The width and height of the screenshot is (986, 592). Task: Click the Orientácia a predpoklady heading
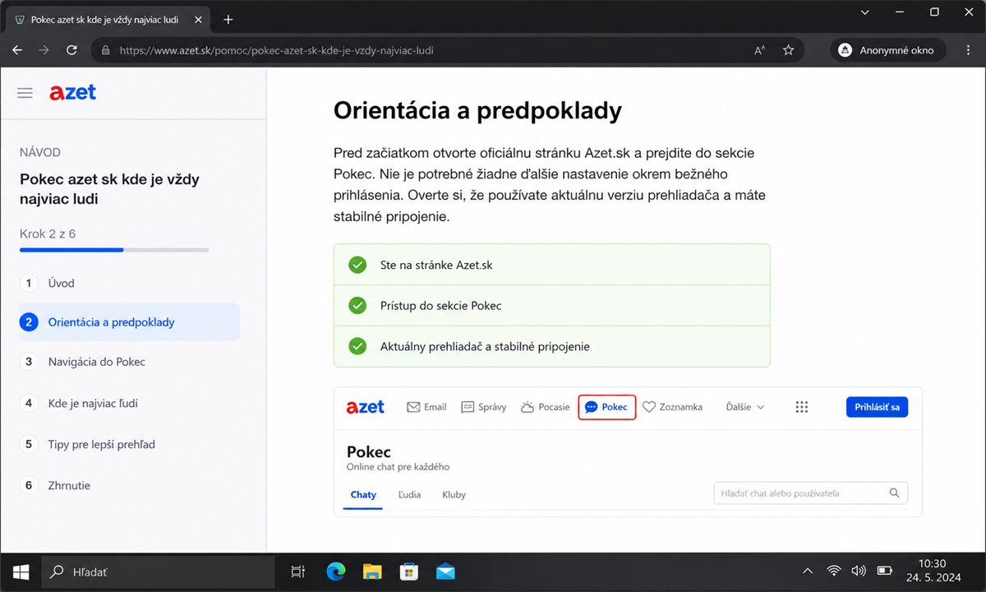pos(477,111)
